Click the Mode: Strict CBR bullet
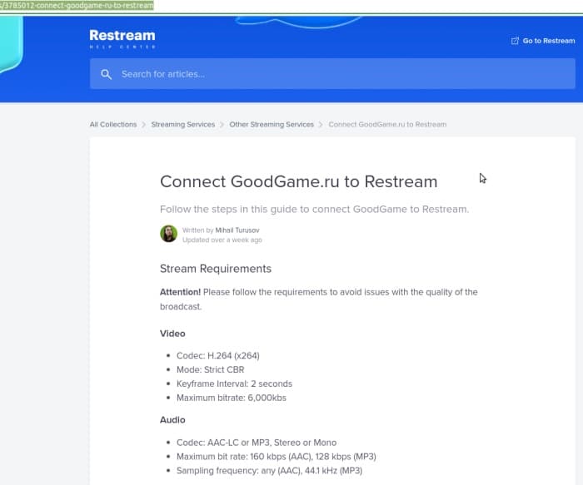The image size is (583, 485). [211, 370]
